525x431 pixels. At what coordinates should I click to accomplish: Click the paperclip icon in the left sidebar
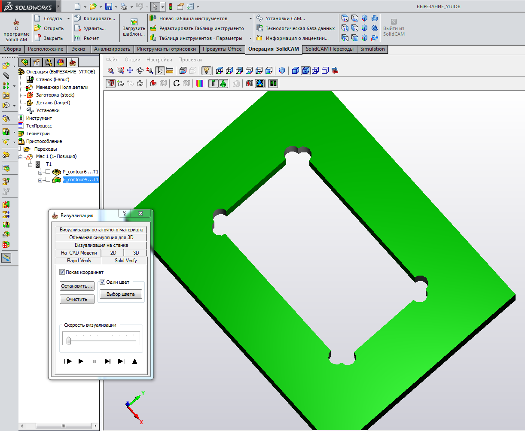click(x=6, y=75)
